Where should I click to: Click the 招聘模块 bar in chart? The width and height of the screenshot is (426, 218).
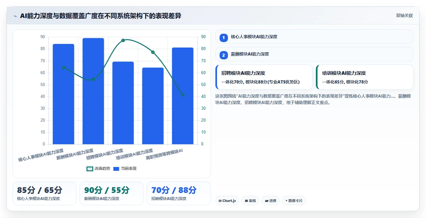(x=123, y=103)
